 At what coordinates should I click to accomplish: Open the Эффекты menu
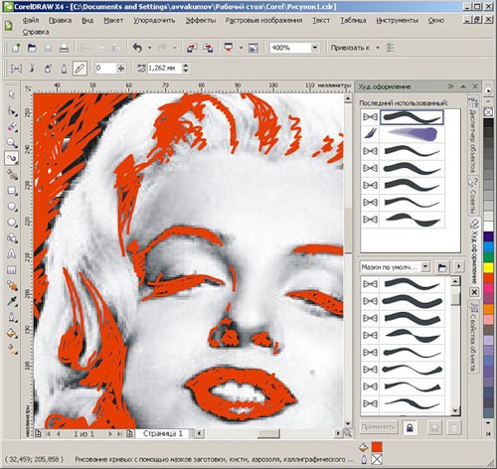click(x=200, y=21)
